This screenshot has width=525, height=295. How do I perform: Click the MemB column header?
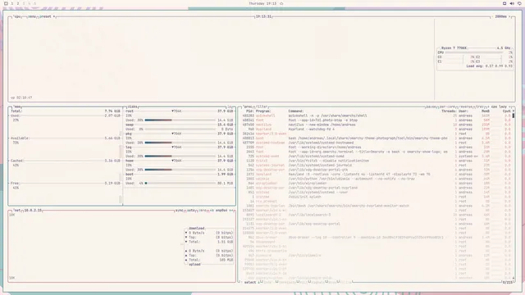click(485, 111)
